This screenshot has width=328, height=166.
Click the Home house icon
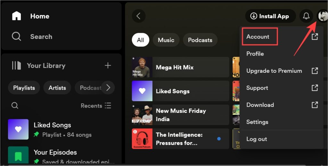point(17,16)
